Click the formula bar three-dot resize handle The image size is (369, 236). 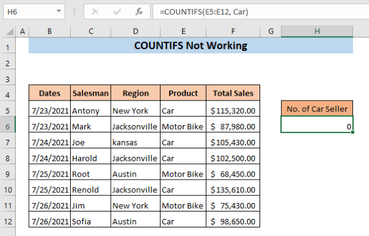click(x=74, y=12)
